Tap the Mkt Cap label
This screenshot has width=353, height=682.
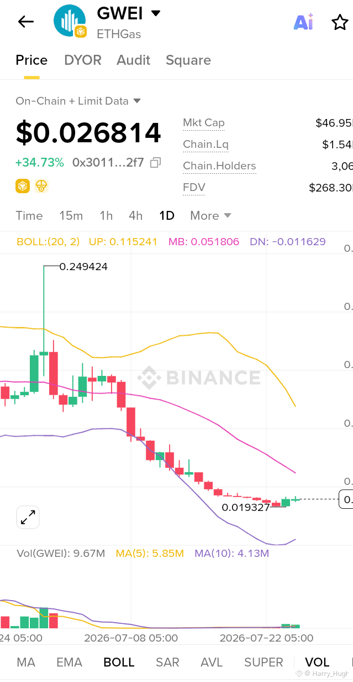click(204, 123)
